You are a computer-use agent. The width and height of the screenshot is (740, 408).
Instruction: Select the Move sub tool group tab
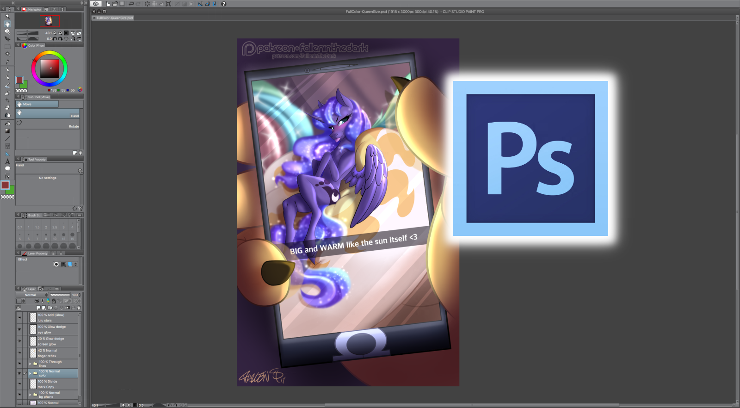(x=37, y=104)
